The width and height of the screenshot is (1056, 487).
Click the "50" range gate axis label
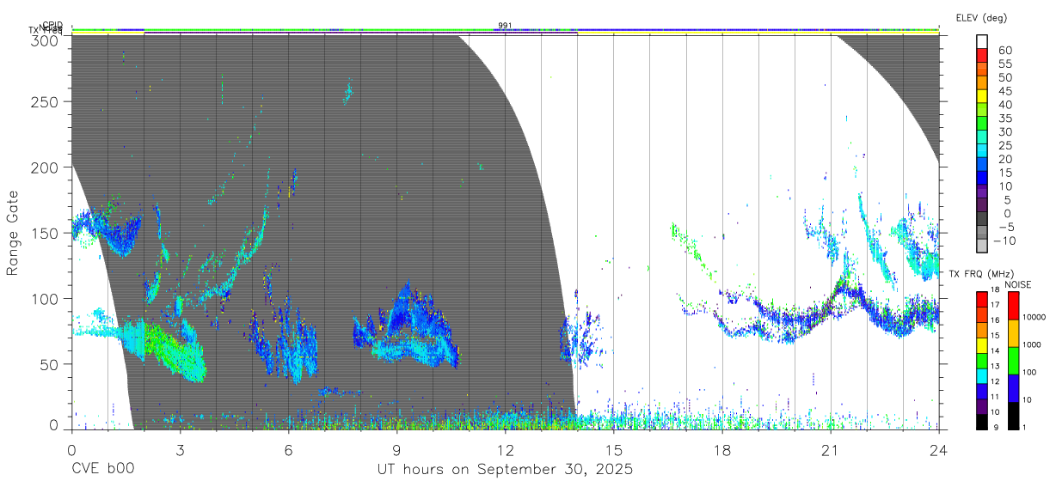click(49, 363)
